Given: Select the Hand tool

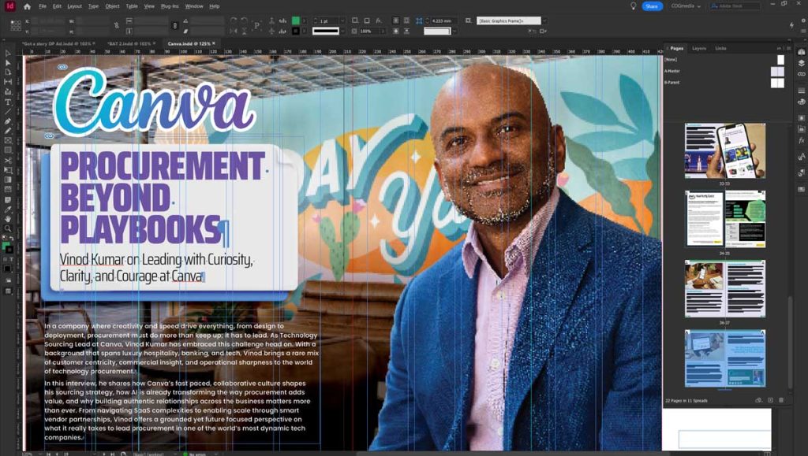Looking at the screenshot, I should click(x=8, y=219).
